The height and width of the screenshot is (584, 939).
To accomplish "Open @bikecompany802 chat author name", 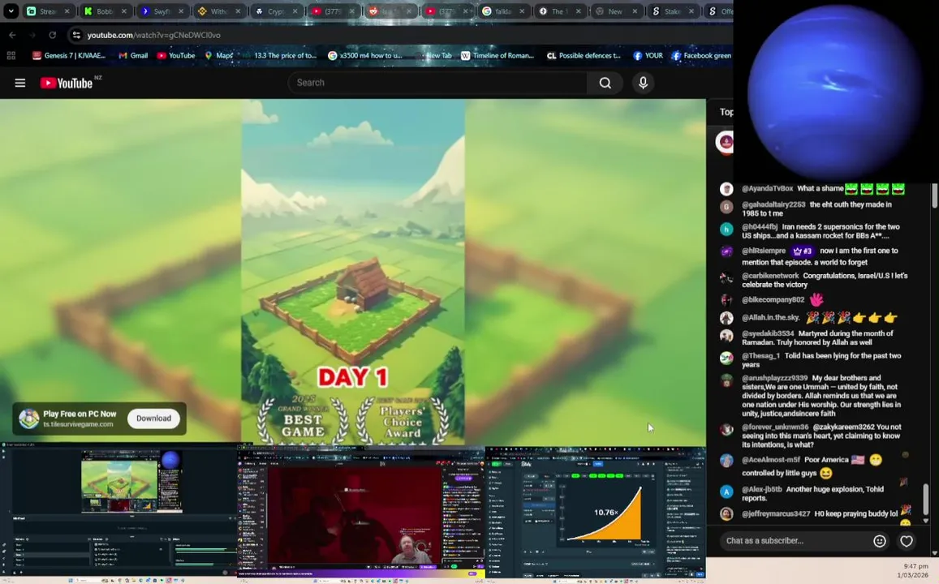I will [x=773, y=300].
